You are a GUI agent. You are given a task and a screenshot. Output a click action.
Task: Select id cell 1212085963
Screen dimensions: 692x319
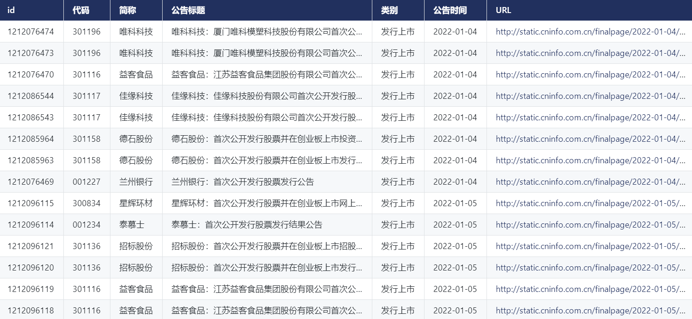[31, 160]
